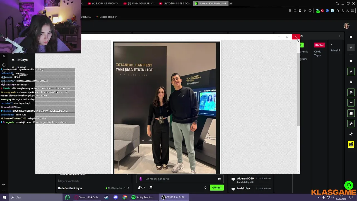This screenshot has width=357, height=201.
Task: Click the broadcast signal icon in right sidebar
Action: point(351,103)
